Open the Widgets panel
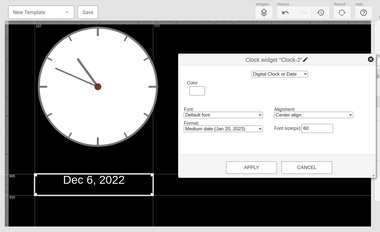The image size is (380, 232). coord(264,12)
